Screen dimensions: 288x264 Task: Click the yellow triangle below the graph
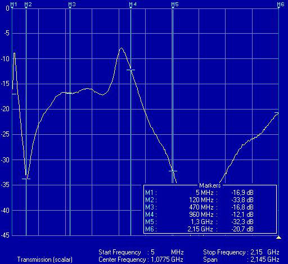click(x=279, y=238)
